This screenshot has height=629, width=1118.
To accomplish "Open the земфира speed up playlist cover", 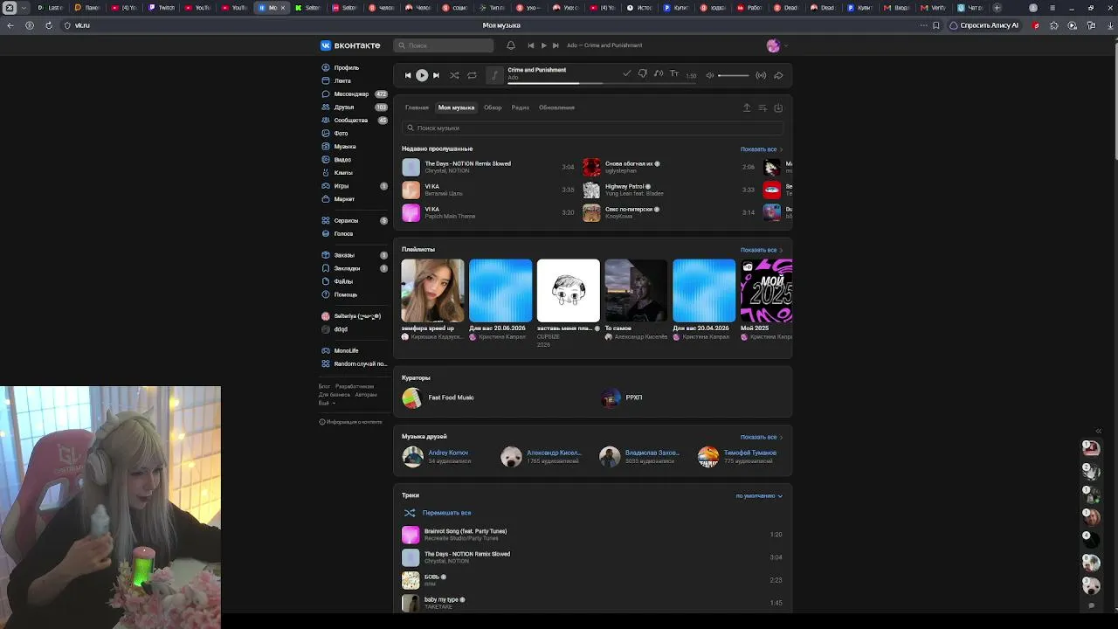I will (x=432, y=290).
